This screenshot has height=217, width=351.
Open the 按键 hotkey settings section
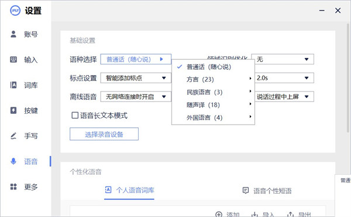coord(24,110)
